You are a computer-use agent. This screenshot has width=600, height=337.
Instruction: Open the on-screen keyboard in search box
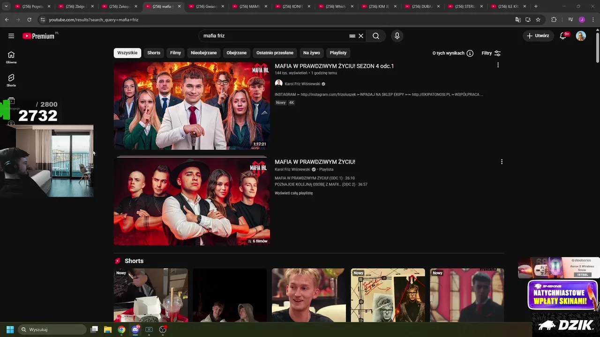[x=352, y=36]
